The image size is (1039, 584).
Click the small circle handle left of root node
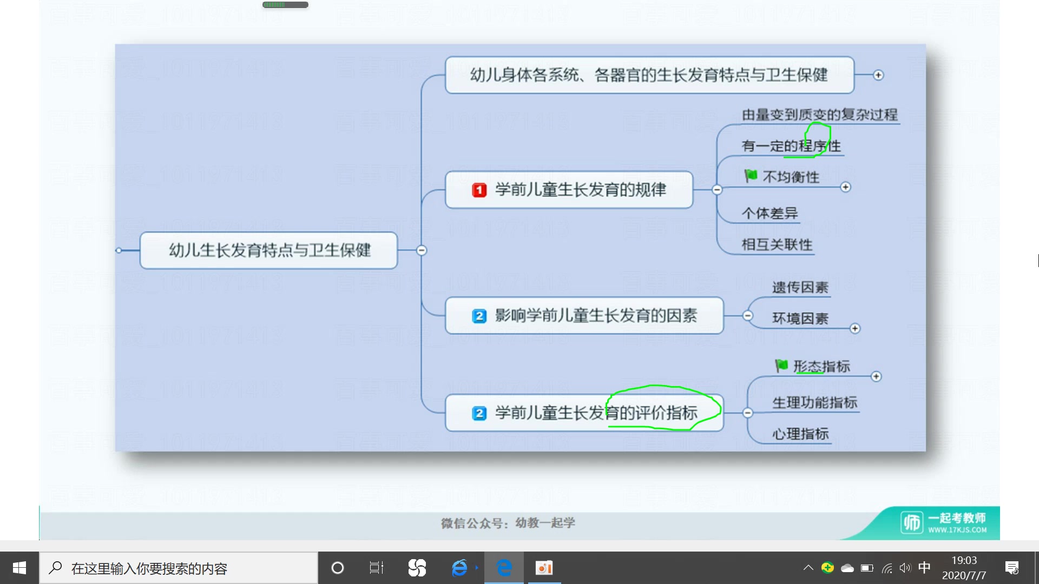click(x=119, y=250)
